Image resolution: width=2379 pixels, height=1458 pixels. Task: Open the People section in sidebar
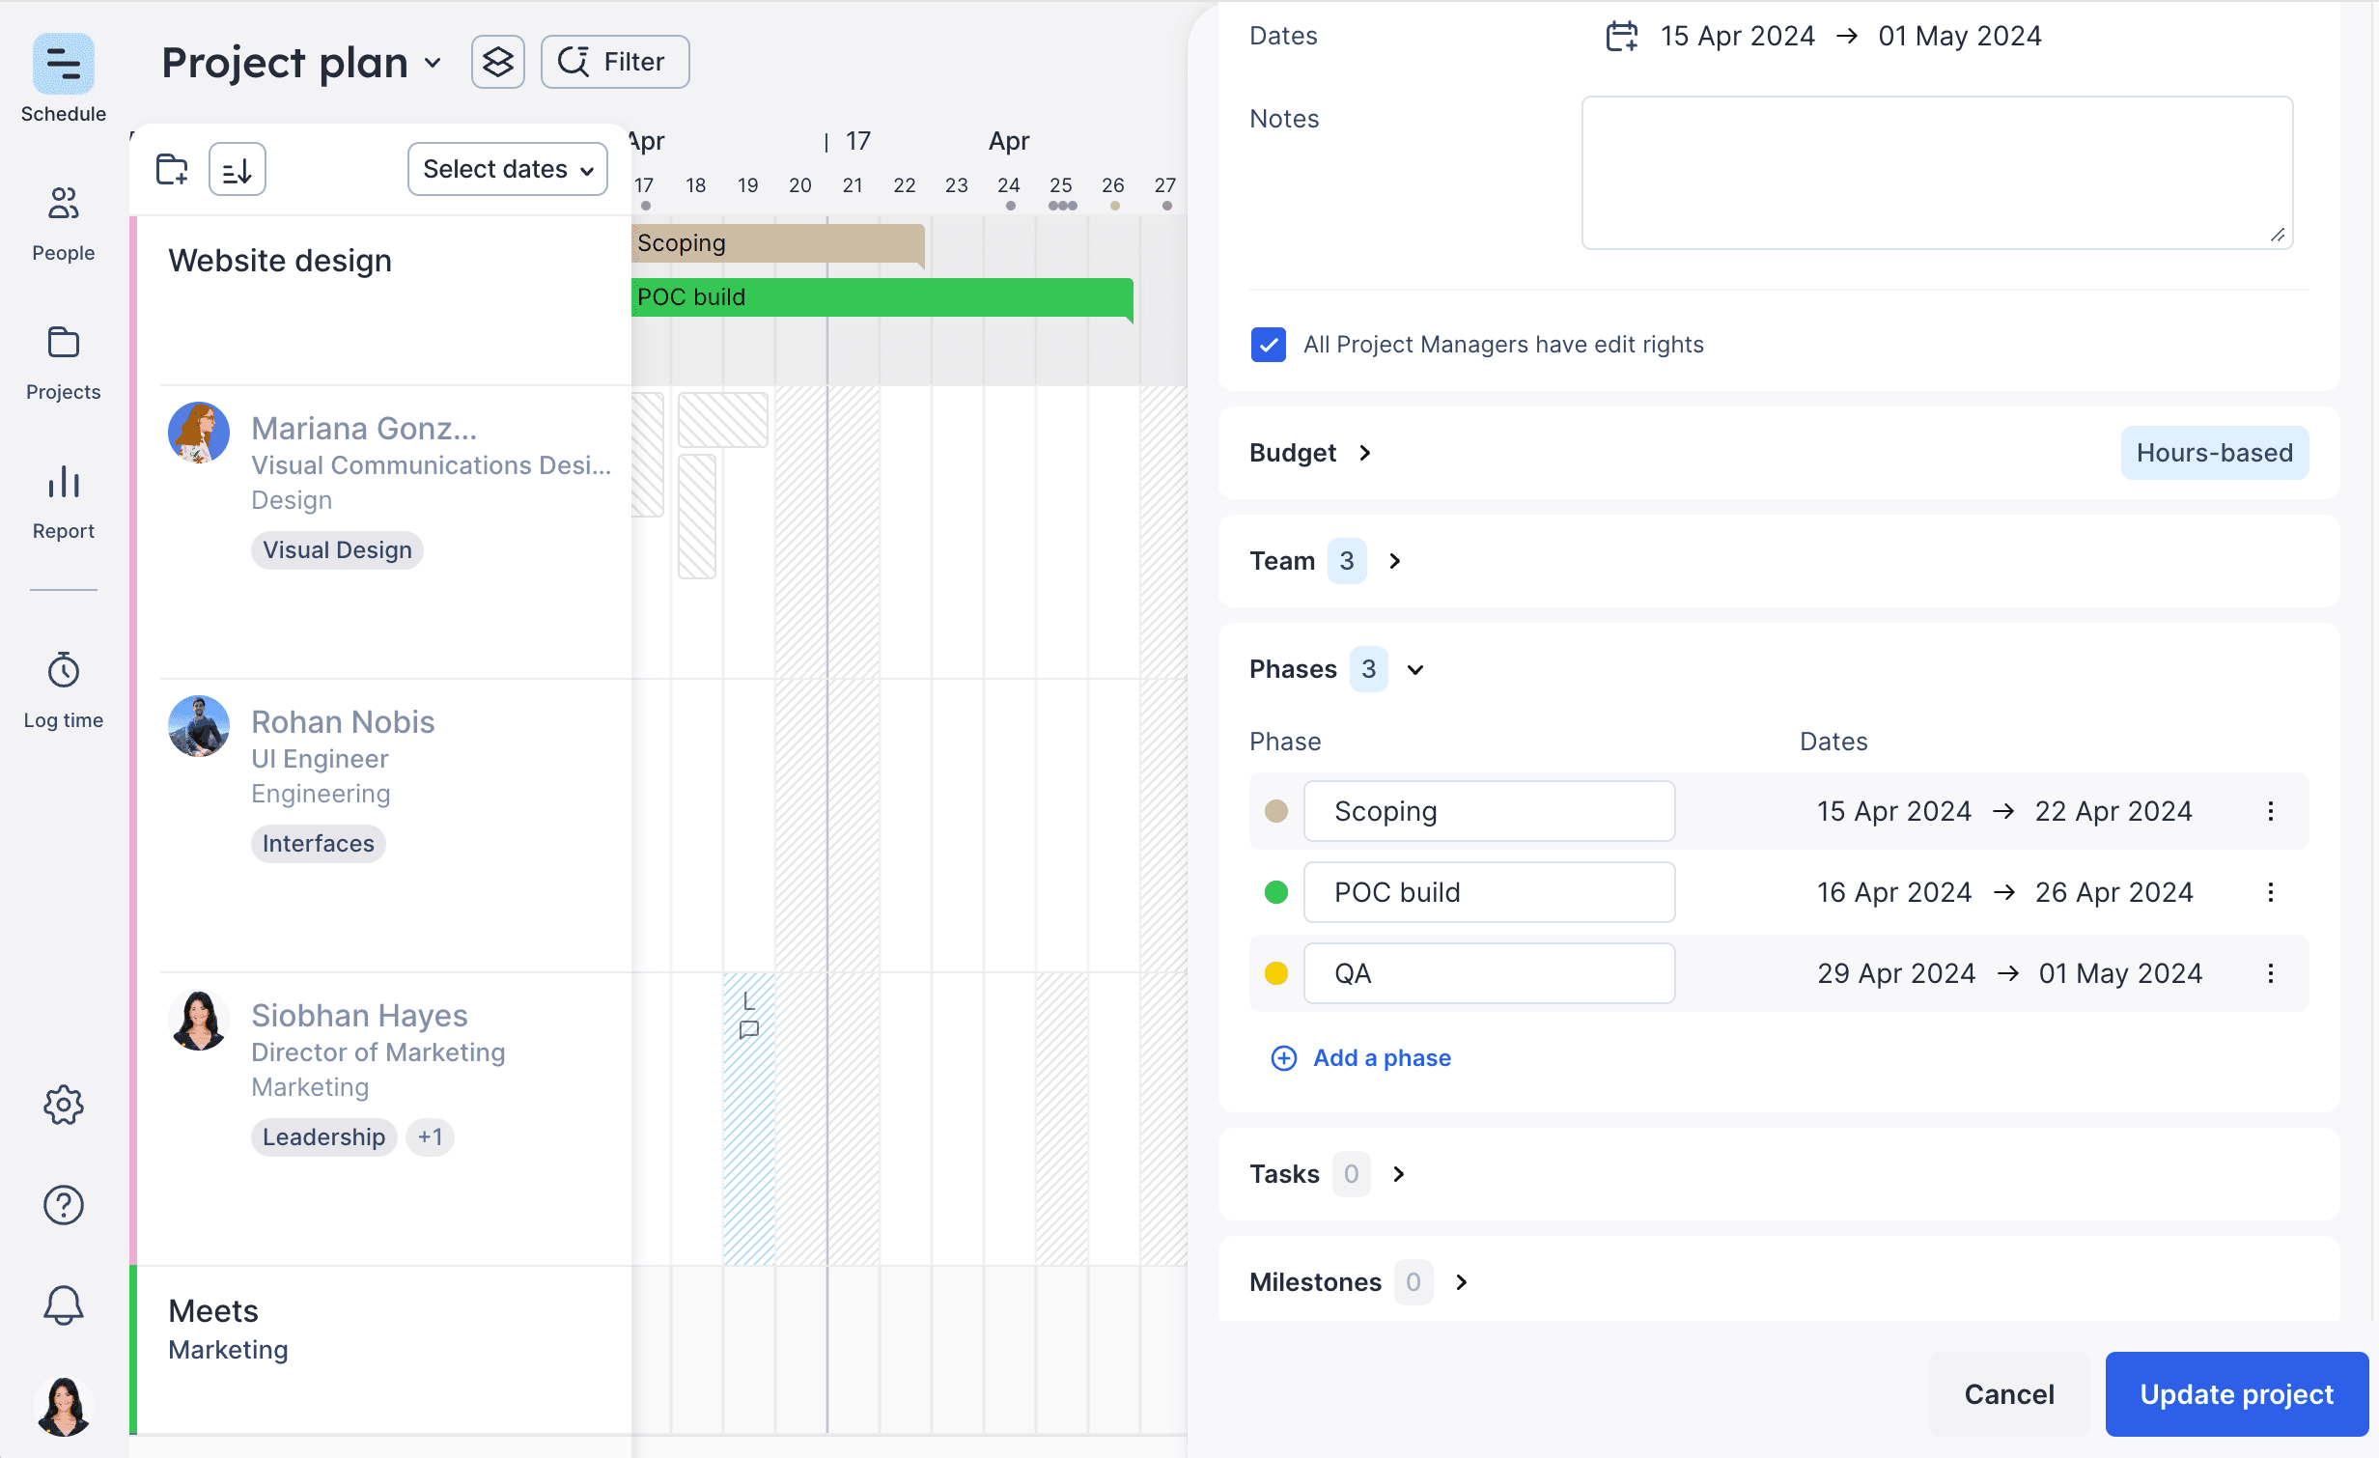(64, 204)
